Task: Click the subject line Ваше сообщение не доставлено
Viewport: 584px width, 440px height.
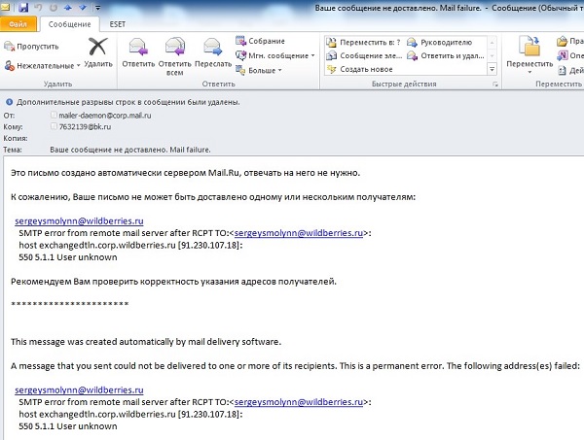Action: tap(130, 150)
